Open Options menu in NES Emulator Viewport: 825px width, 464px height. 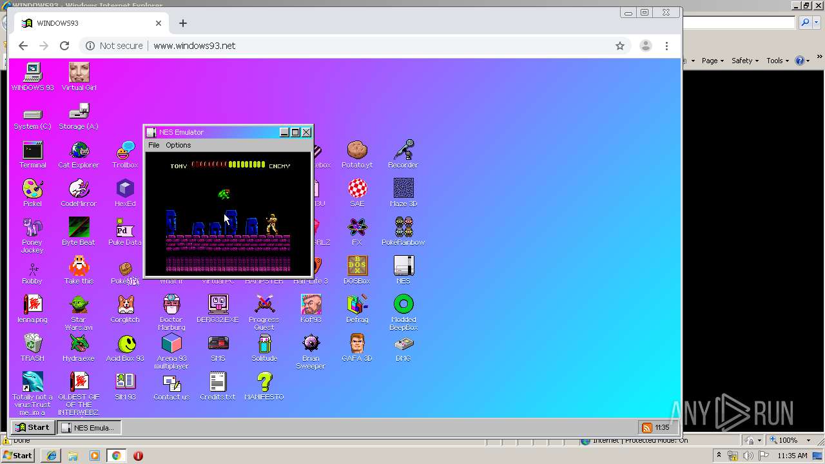point(178,145)
